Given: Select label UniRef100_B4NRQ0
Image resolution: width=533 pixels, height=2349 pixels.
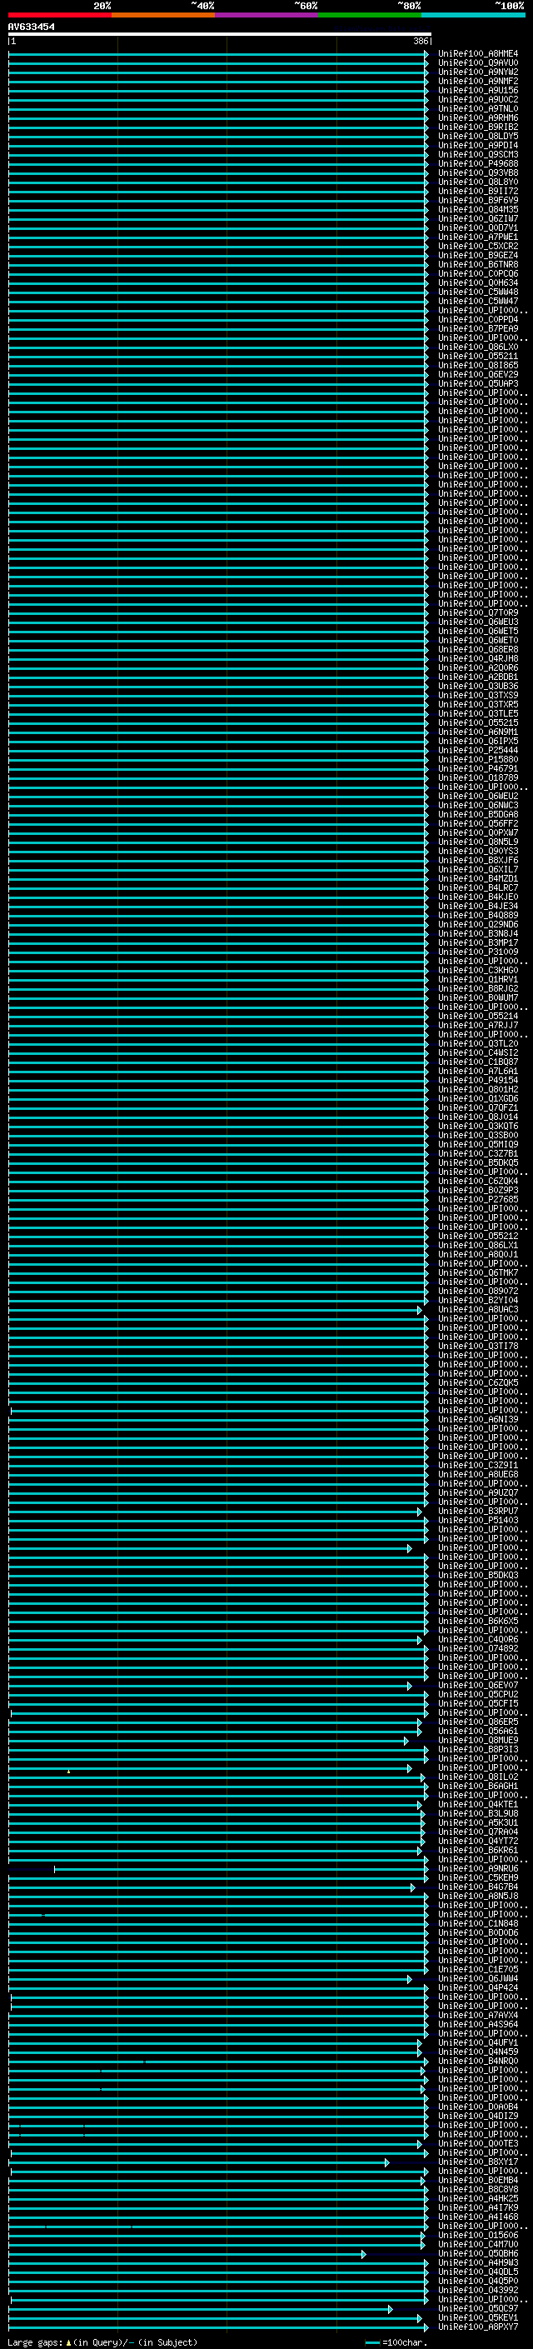Looking at the screenshot, I should click(477, 2061).
